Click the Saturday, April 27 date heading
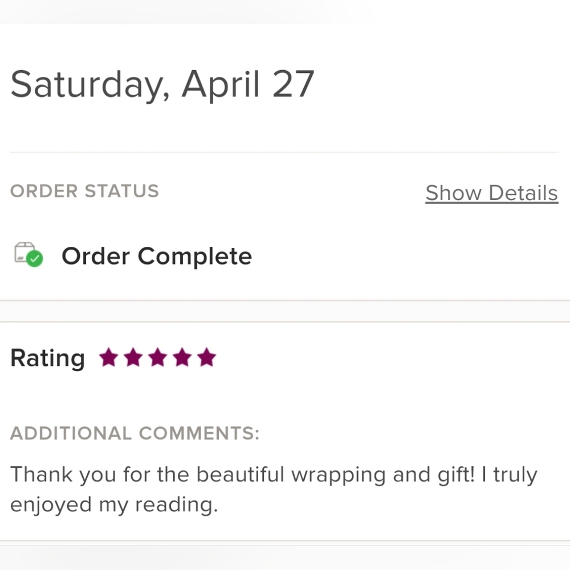The image size is (570, 570). pyautogui.click(x=162, y=84)
